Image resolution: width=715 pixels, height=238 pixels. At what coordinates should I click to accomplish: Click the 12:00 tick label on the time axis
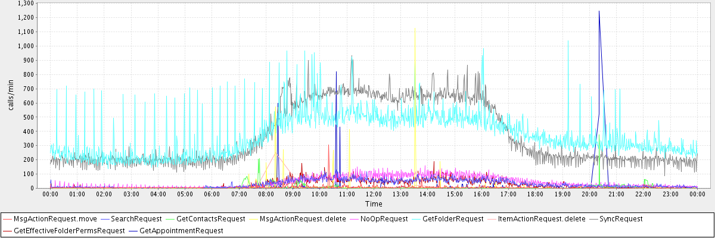[374, 194]
